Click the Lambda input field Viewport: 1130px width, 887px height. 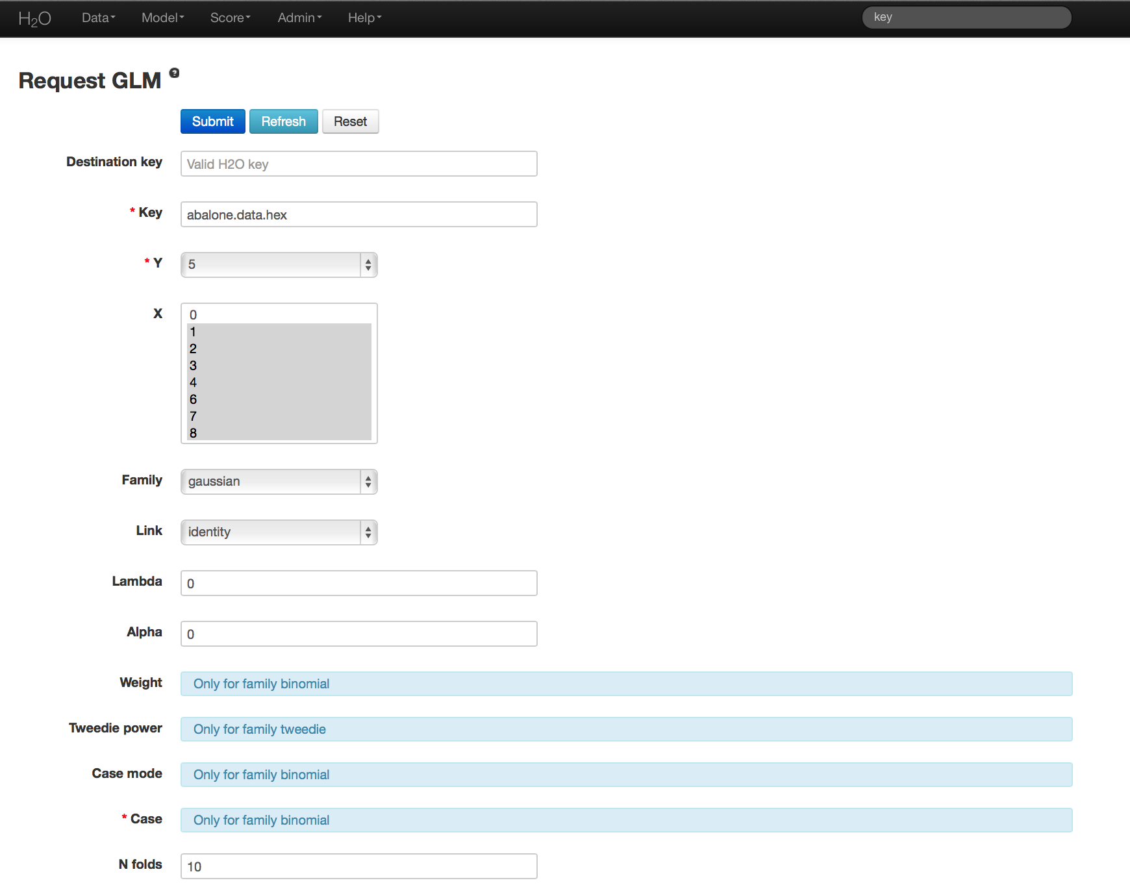(358, 583)
